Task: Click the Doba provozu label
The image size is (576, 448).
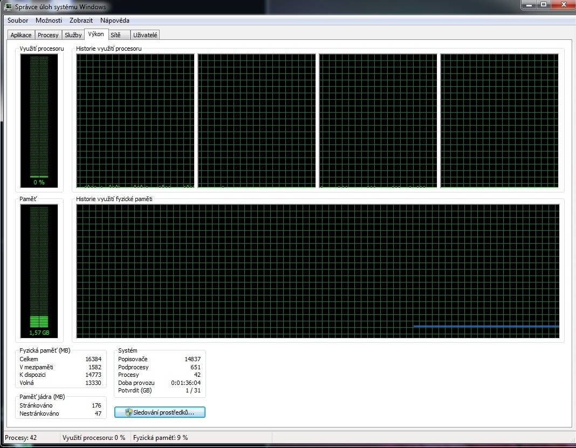Action: coord(136,383)
